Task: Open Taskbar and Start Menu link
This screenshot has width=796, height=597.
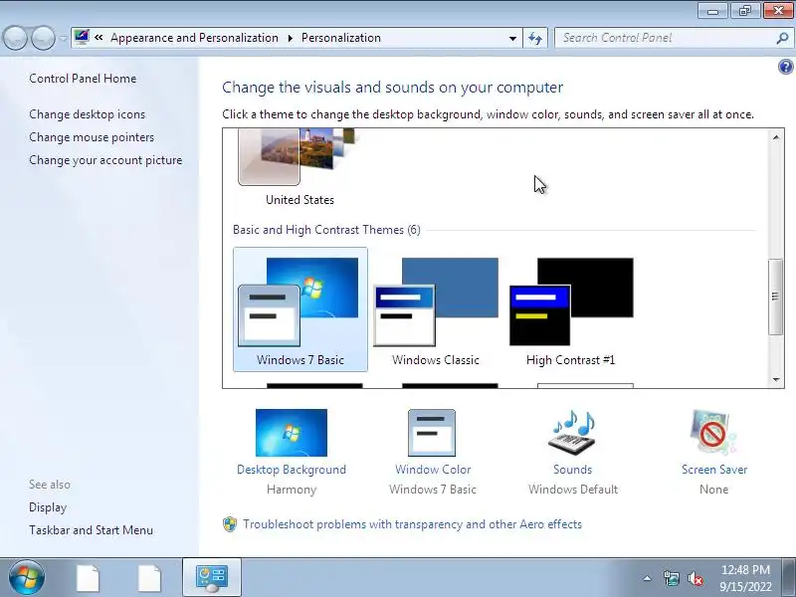Action: [x=91, y=530]
